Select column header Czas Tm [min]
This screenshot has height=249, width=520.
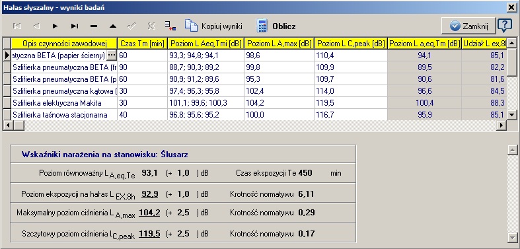[x=142, y=44]
